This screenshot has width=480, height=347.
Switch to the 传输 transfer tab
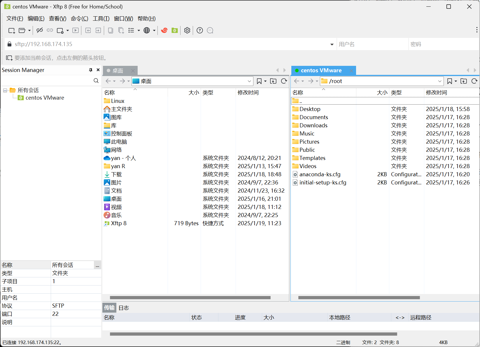tap(109, 308)
